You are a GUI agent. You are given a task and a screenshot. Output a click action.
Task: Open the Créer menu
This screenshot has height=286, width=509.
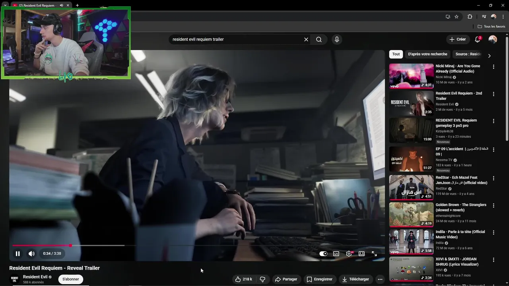click(x=458, y=39)
